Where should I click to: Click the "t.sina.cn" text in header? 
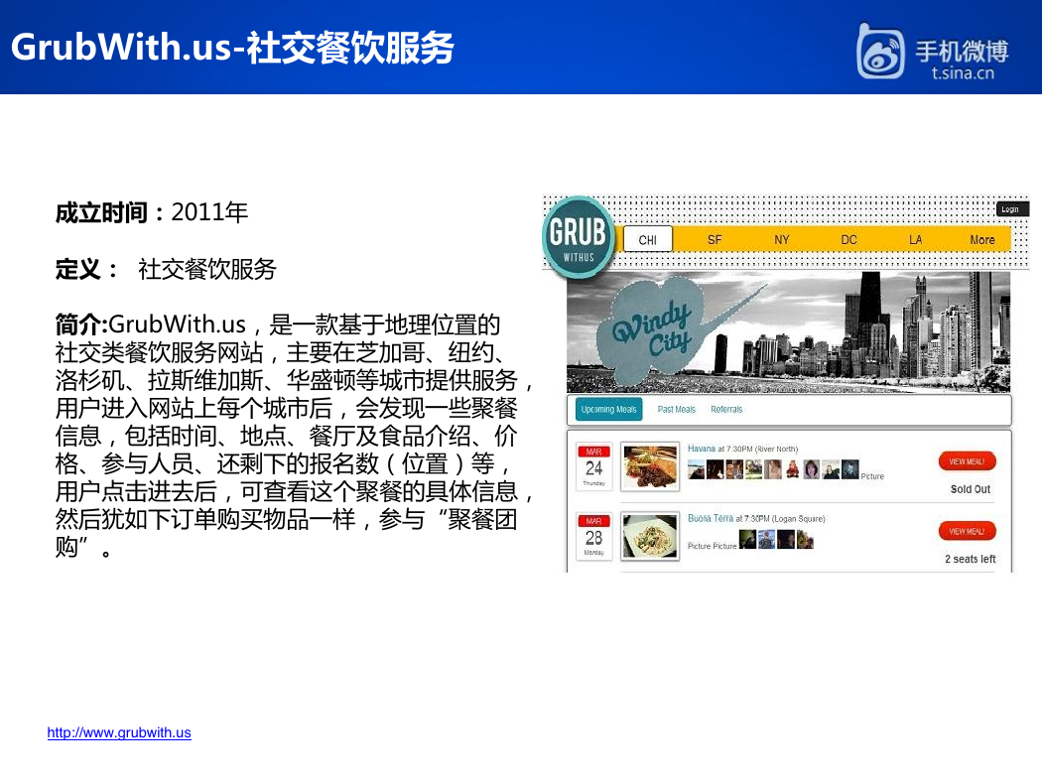963,73
